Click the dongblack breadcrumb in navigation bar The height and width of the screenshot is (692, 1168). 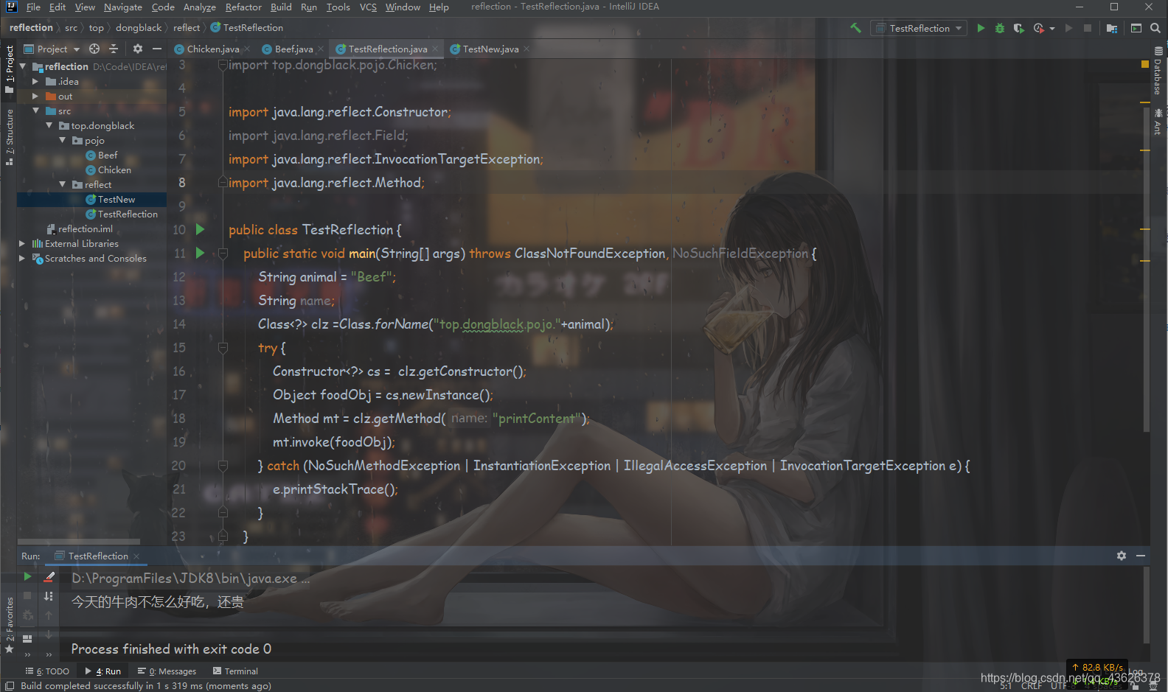tap(139, 28)
